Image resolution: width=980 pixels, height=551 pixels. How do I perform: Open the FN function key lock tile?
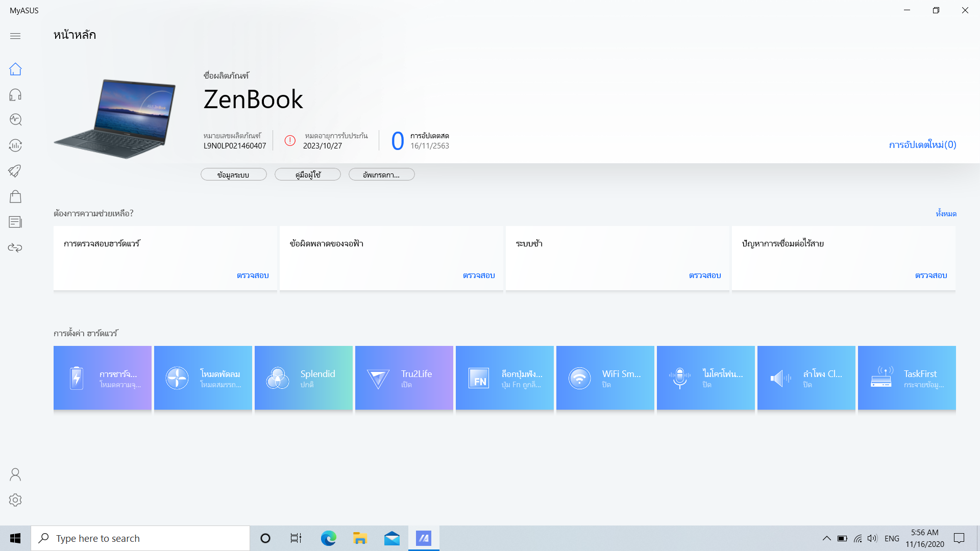pos(505,378)
